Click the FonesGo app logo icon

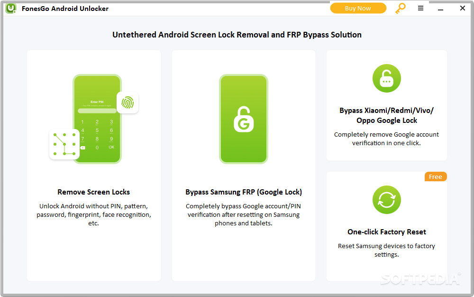coord(11,8)
